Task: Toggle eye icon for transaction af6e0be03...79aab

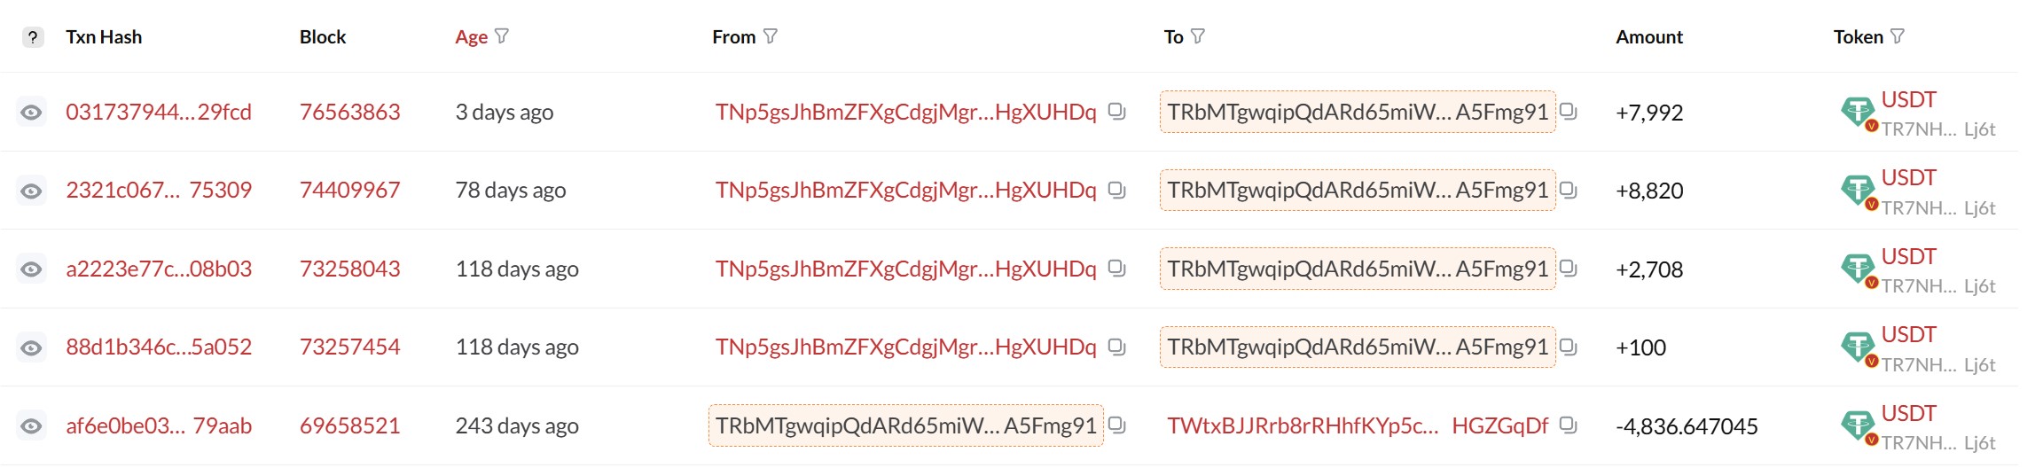Action: [31, 426]
